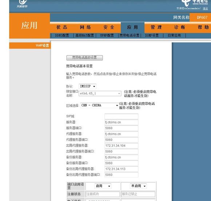211x201 pixels.
Task: Click the 备份出局代理服务器 field 172.31.34.113
Action: (x=122, y=169)
